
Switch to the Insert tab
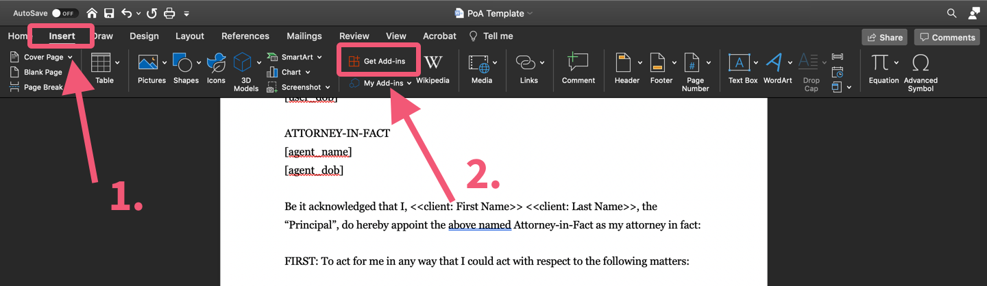point(62,36)
